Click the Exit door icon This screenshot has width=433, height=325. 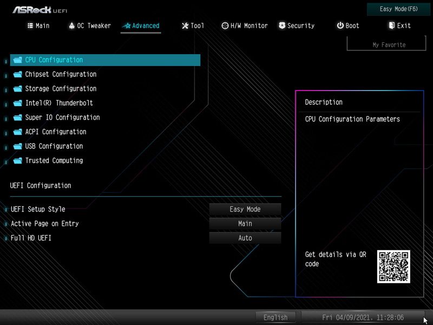[391, 25]
